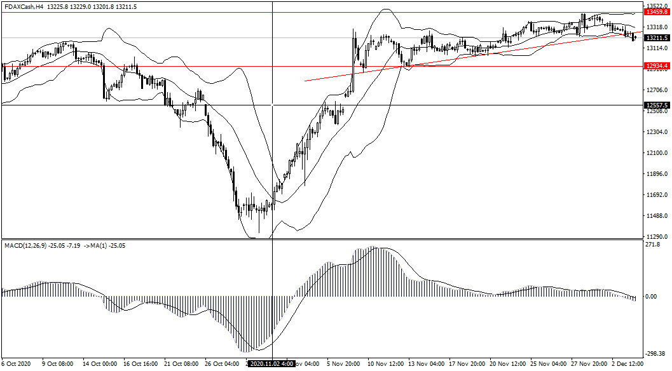Click the 17 Nov 20:00 time axis label
Screen dimensions: 672x371
point(467,364)
